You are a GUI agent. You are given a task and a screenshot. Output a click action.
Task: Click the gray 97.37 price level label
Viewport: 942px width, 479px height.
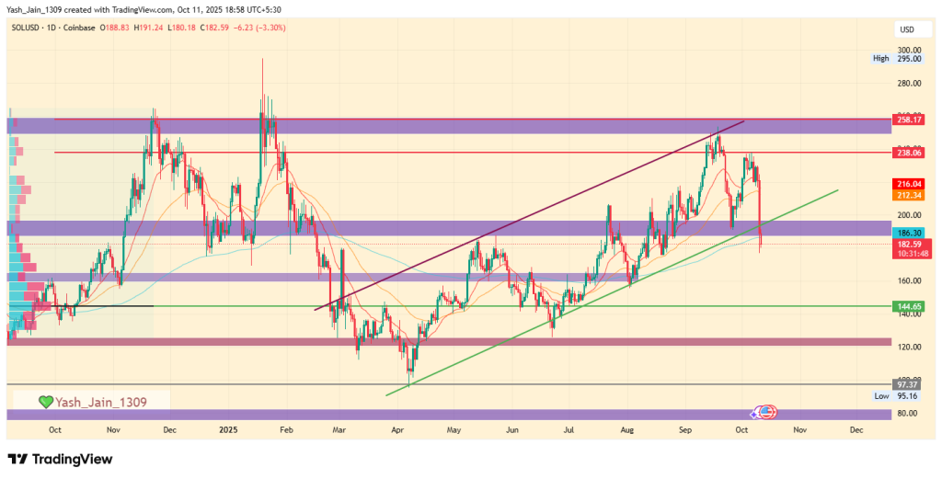click(x=907, y=384)
